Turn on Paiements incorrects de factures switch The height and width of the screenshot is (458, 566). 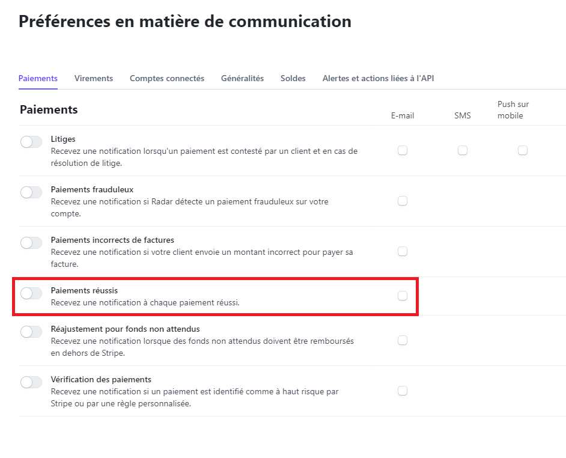tap(31, 243)
